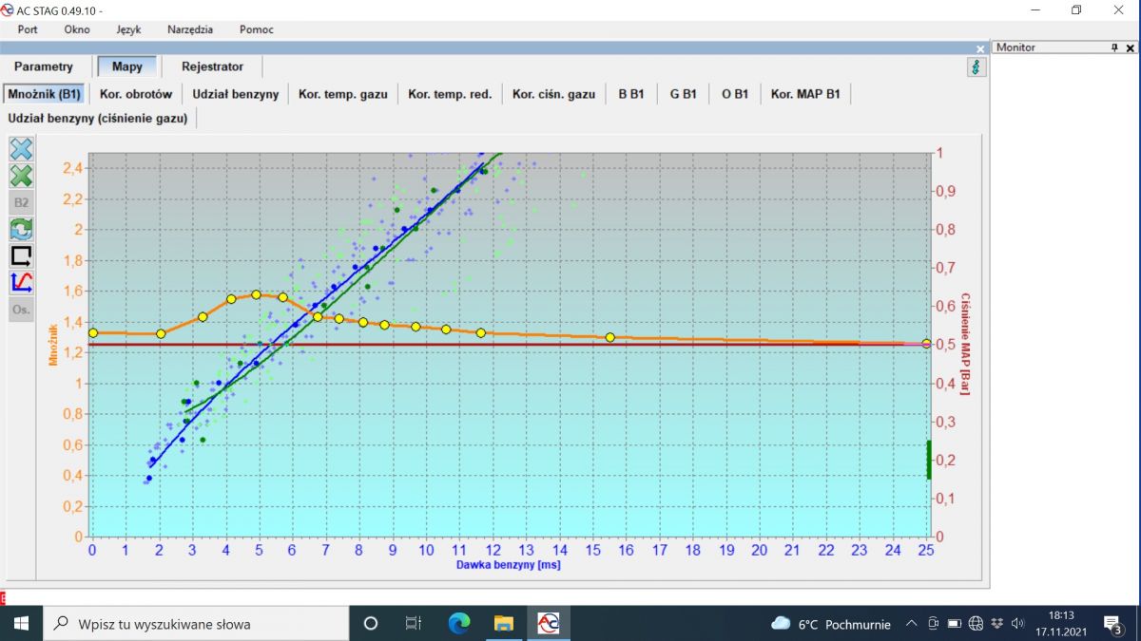Viewport: 1141px width, 641px height.
Task: Open the Port menu
Action: [x=28, y=29]
